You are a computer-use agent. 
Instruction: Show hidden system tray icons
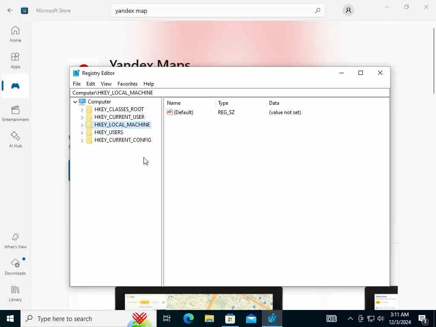click(x=350, y=318)
